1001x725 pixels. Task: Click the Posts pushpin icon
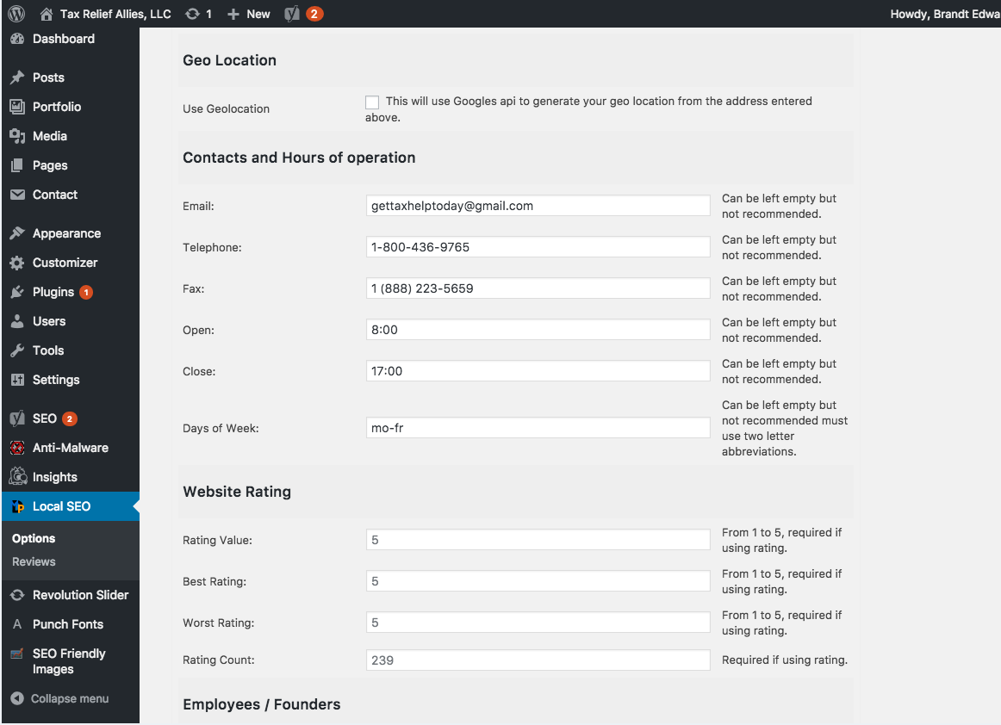pyautogui.click(x=17, y=77)
